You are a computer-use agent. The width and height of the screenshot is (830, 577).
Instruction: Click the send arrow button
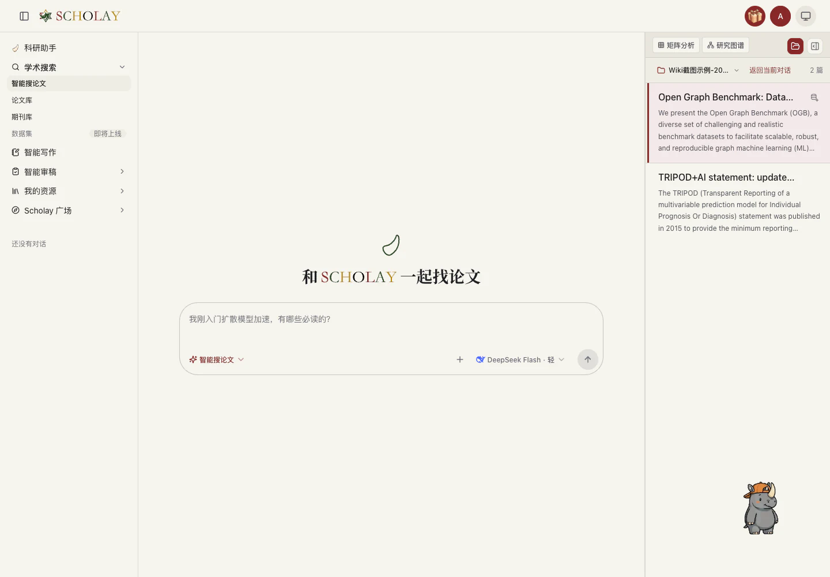coord(588,359)
